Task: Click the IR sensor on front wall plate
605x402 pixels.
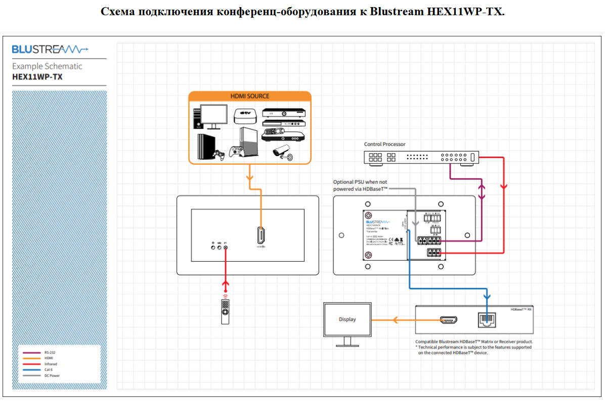Action: tap(226, 247)
